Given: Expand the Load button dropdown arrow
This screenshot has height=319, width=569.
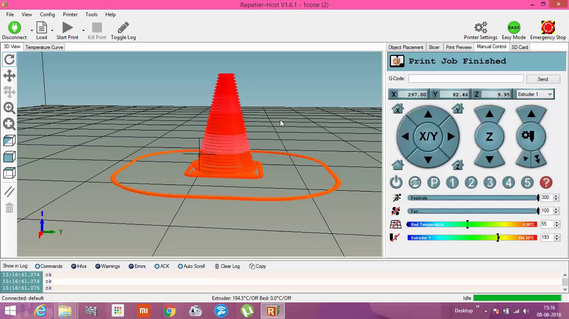Looking at the screenshot, I should pos(52,30).
